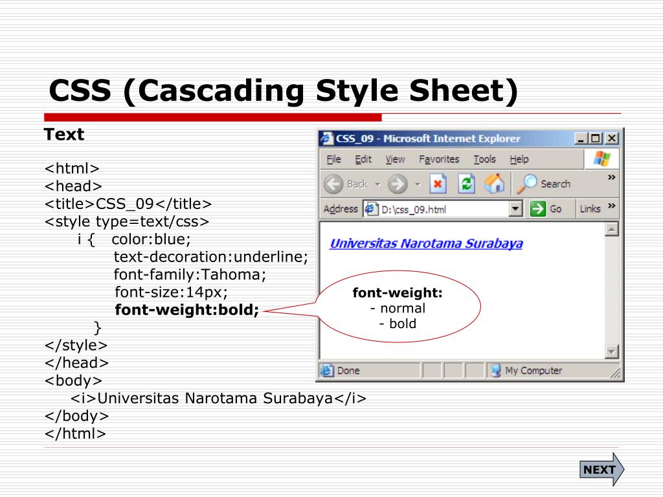663x497 pixels.
Task: Open the Favorites menu
Action: [438, 159]
